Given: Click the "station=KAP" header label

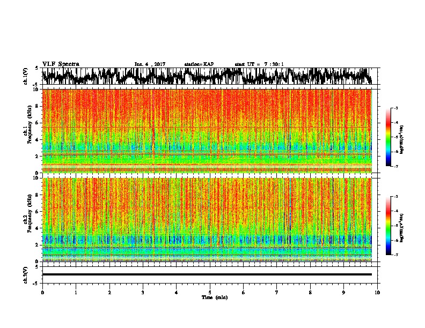Looking at the screenshot, I should coord(199,64).
